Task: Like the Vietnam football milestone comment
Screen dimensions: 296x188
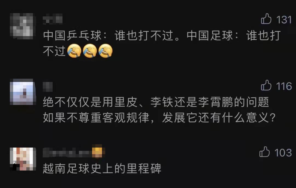Action: (x=264, y=152)
